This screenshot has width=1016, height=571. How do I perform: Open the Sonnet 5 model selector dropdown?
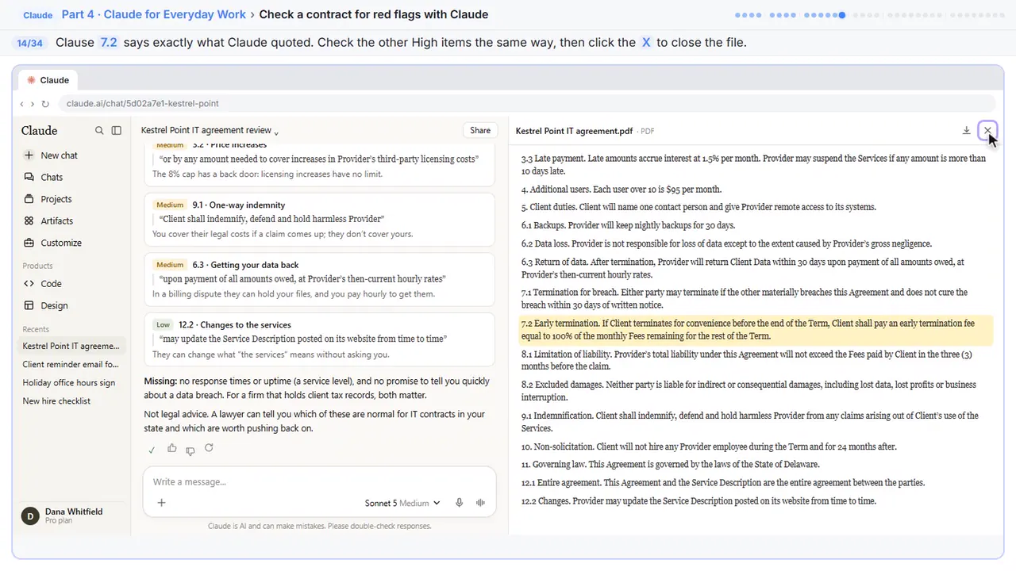(x=402, y=503)
